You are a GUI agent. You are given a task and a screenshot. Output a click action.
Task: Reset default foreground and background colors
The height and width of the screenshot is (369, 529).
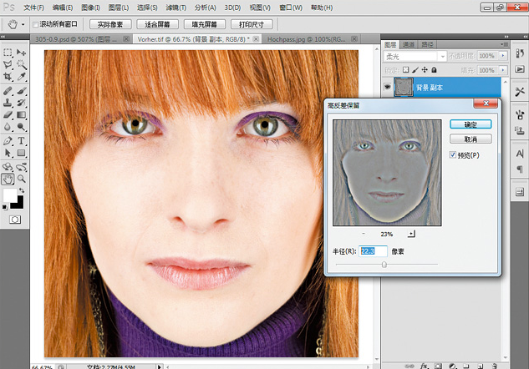coord(4,207)
